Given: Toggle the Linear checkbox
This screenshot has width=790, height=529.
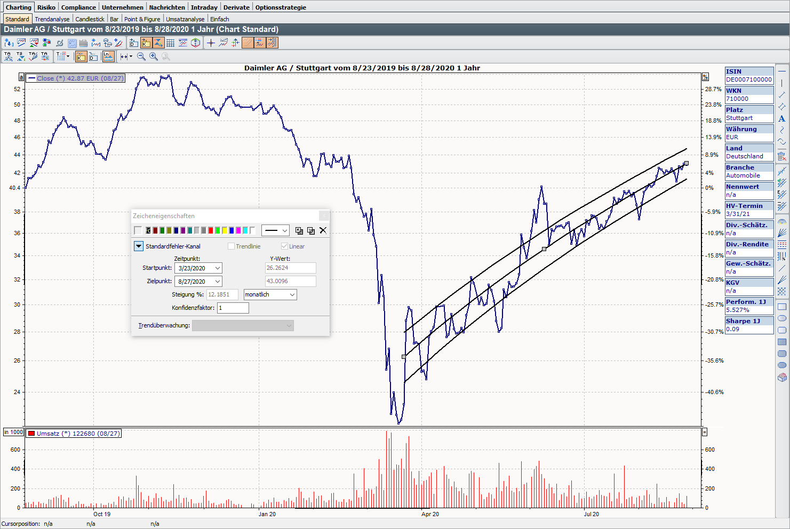Looking at the screenshot, I should 284,246.
